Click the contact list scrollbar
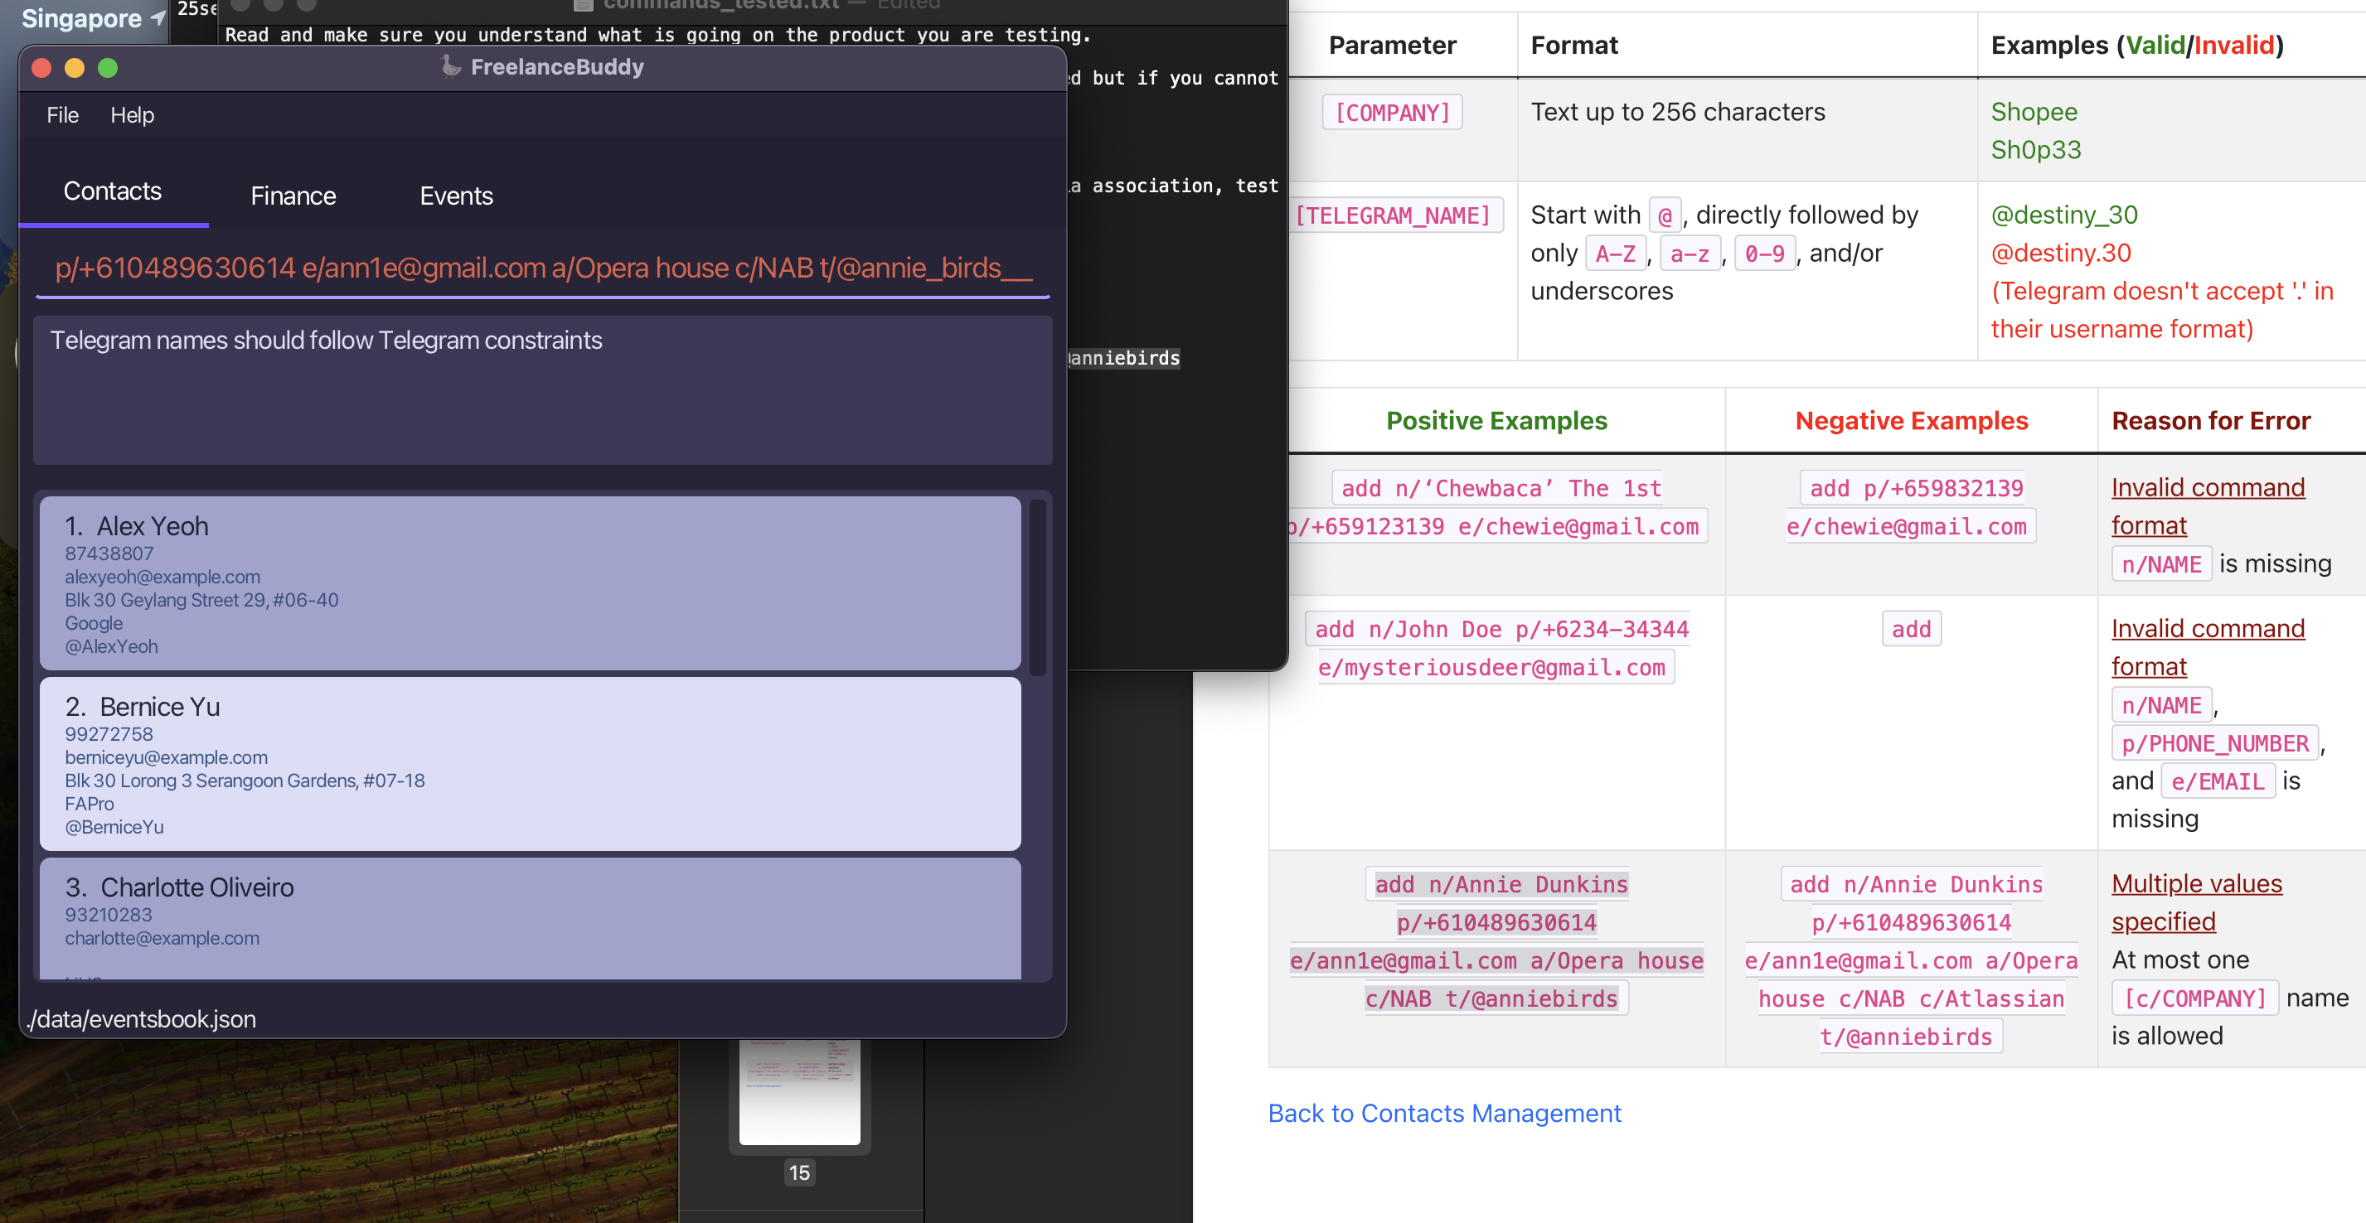Viewport: 2366px width, 1223px height. (x=1038, y=587)
